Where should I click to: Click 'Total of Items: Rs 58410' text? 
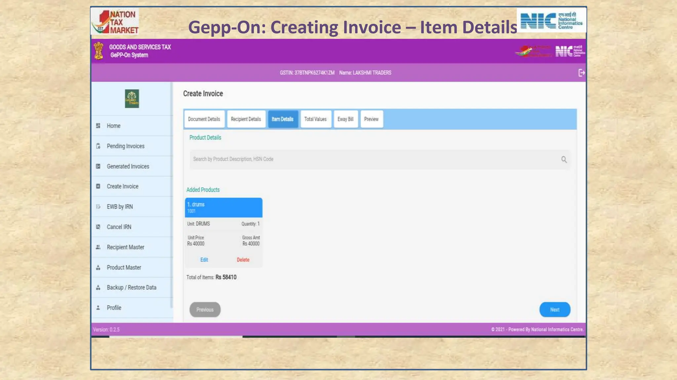(x=211, y=277)
